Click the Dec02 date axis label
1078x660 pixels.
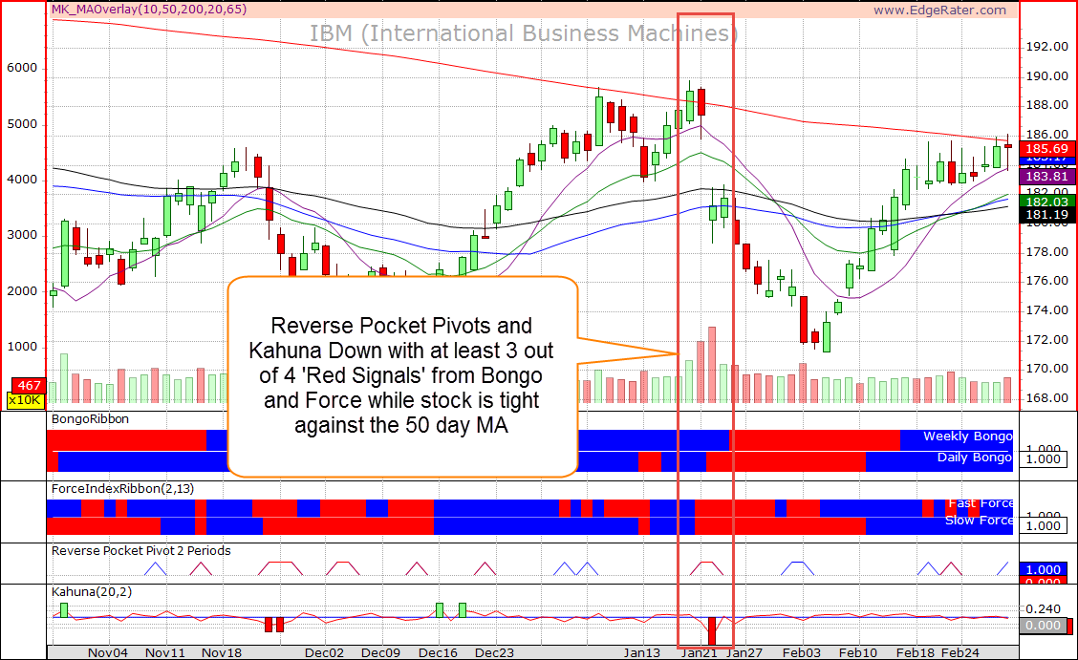(x=324, y=652)
